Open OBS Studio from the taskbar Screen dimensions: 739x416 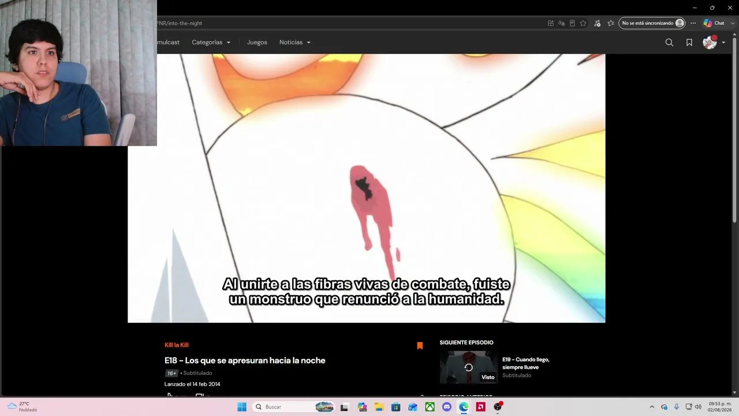pyautogui.click(x=498, y=407)
